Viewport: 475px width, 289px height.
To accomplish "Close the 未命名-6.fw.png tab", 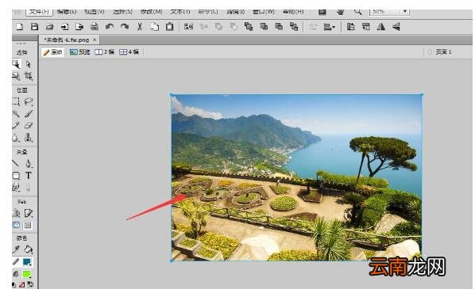I will [x=95, y=40].
